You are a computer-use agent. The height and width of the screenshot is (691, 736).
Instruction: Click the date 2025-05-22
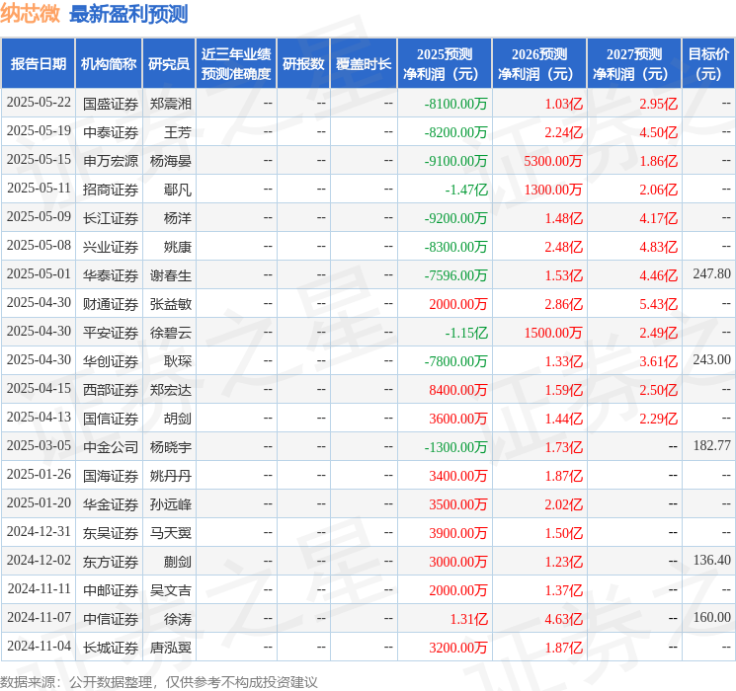(x=39, y=103)
